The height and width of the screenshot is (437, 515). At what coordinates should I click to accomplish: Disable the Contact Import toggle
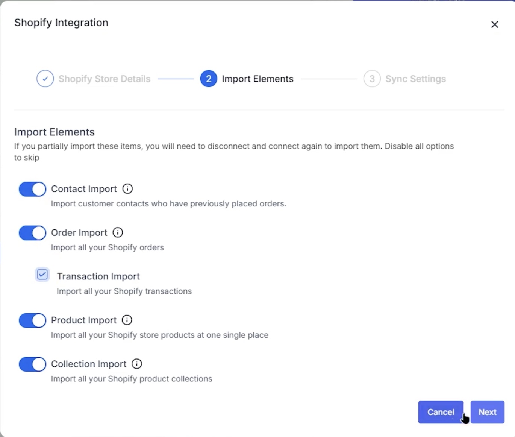point(33,189)
